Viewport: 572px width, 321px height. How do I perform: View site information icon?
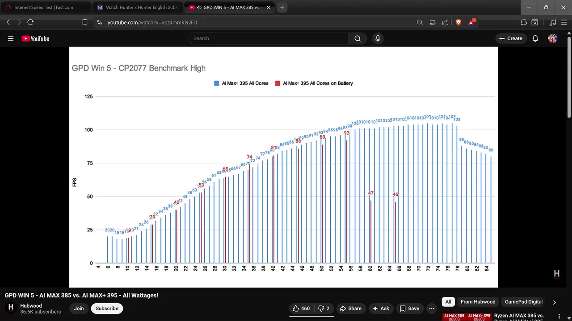(x=99, y=22)
